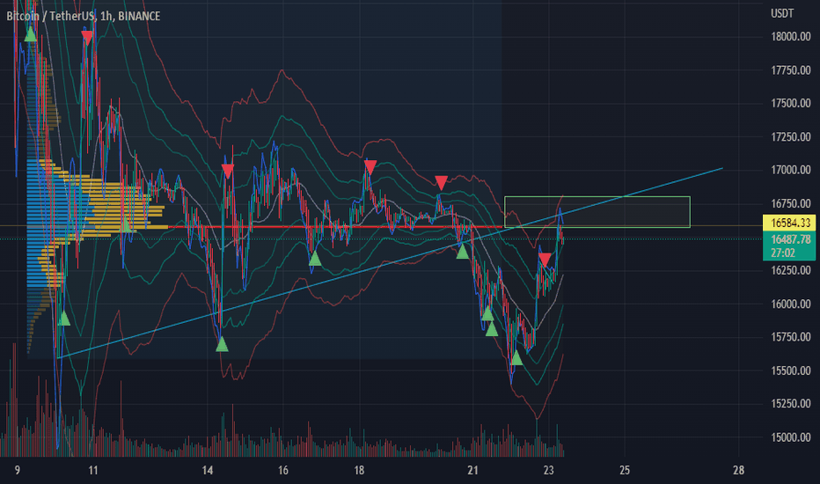Click the 16000.00 price axis label
Image resolution: width=820 pixels, height=484 pixels.
791,304
